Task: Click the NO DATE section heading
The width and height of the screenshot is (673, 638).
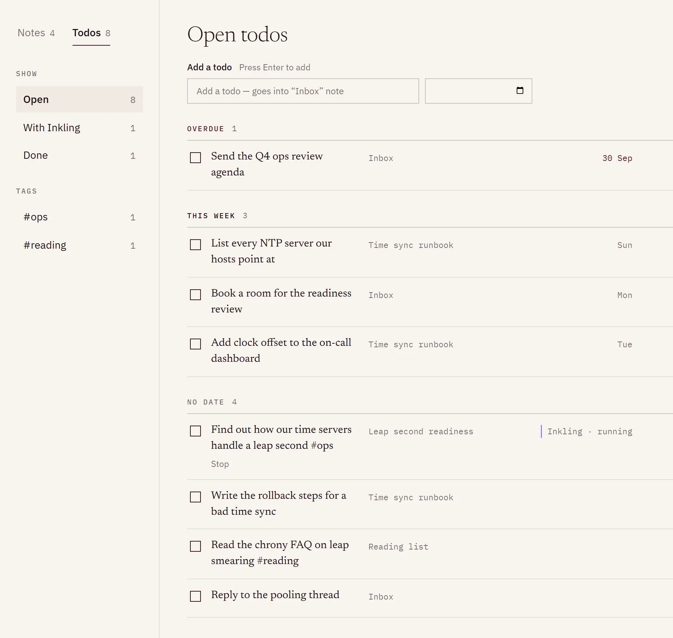Action: pyautogui.click(x=206, y=402)
